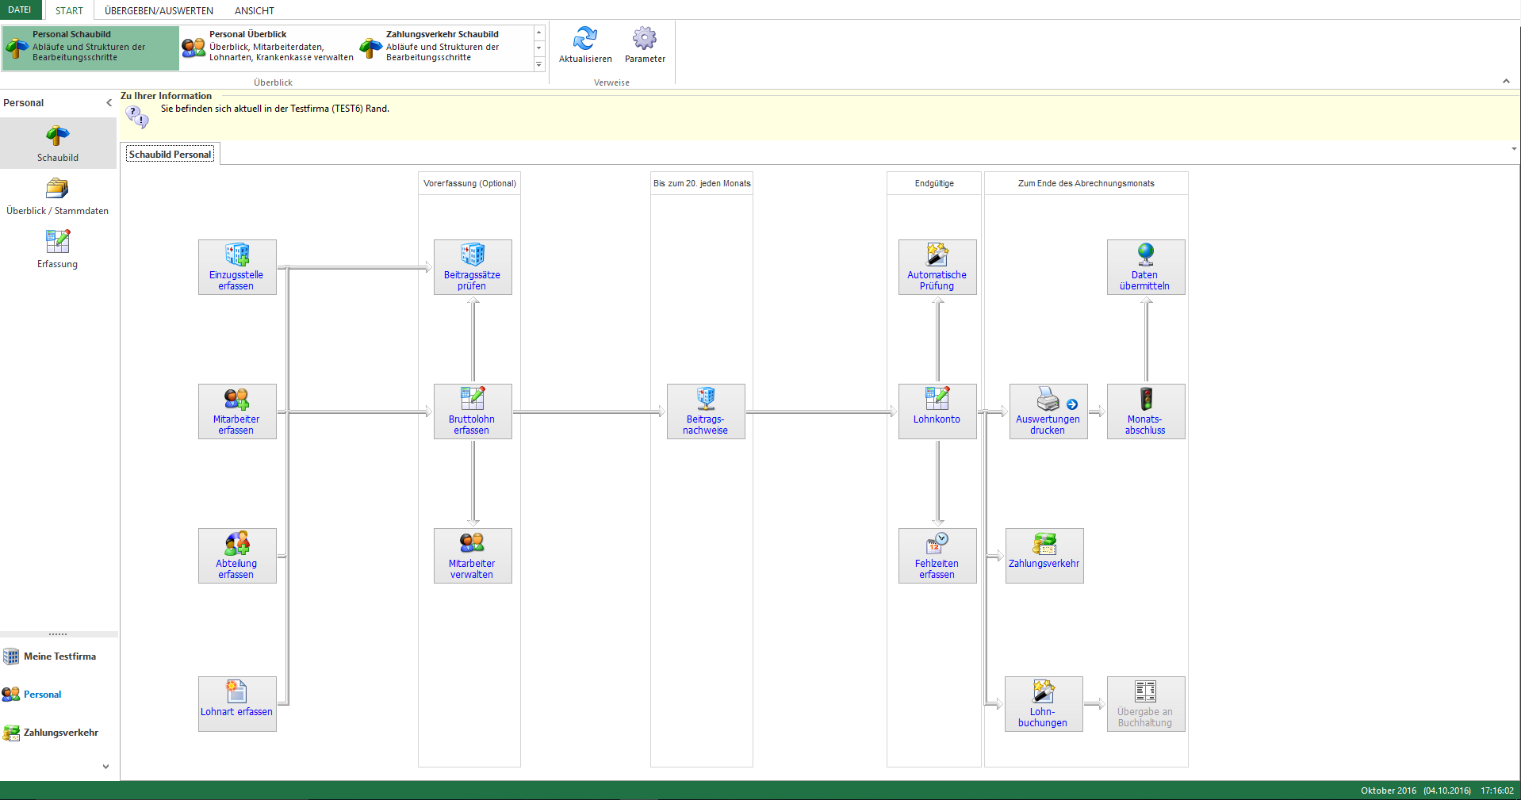This screenshot has width=1521, height=800.
Task: Expand the Überblick gallery dropdown arrow
Action: pos(539,65)
